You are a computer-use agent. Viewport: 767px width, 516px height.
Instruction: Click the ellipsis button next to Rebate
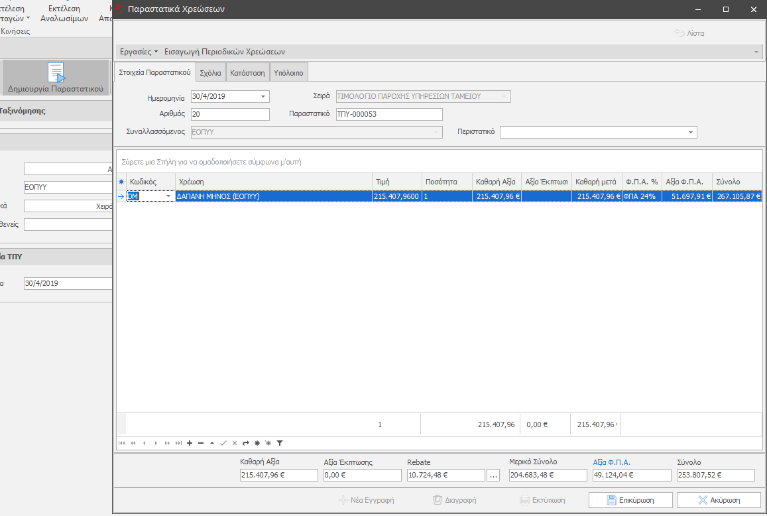point(493,475)
